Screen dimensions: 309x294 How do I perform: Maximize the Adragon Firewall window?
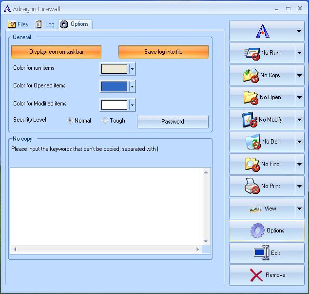[288, 8]
